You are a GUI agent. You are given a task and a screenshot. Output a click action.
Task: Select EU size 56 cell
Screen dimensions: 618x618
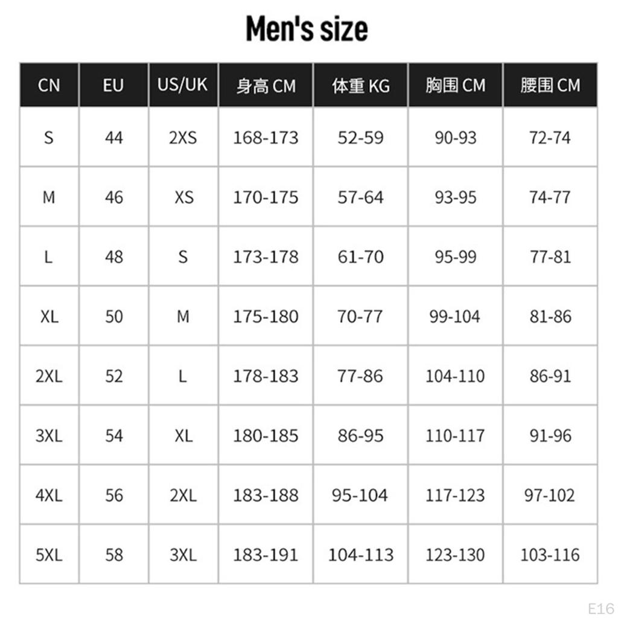[113, 495]
